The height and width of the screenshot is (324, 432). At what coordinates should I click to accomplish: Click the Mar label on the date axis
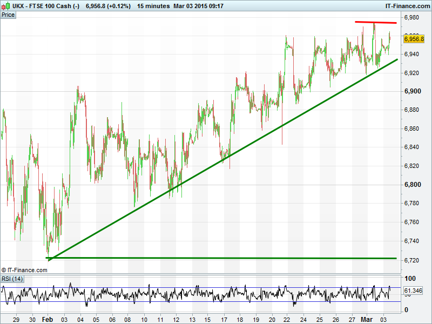(x=367, y=319)
